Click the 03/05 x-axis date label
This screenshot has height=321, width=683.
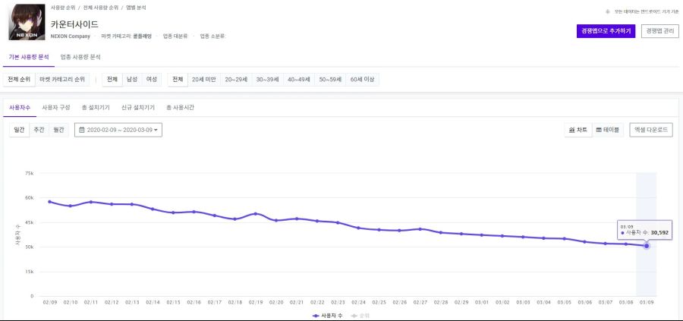tap(564, 302)
